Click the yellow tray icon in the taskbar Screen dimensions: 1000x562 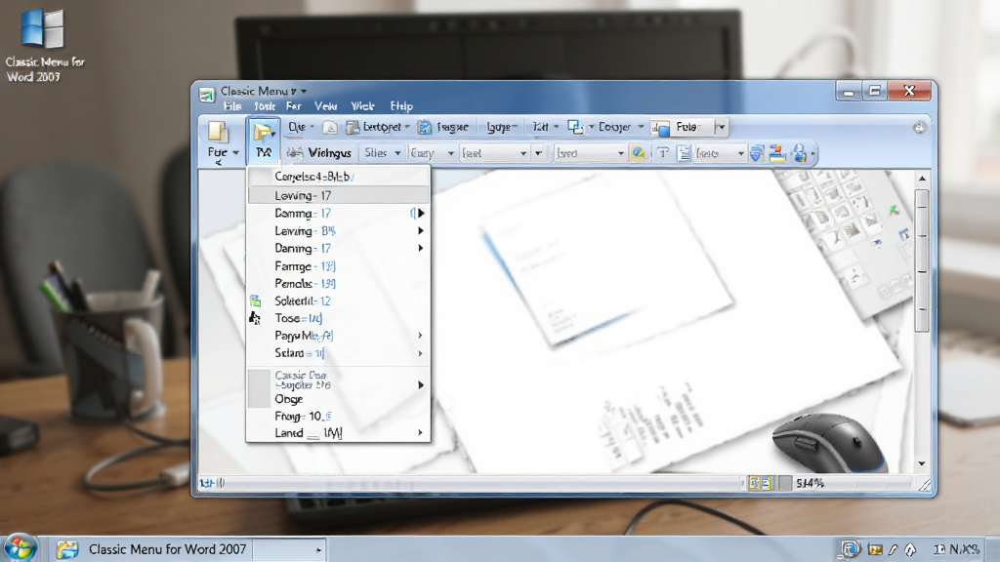click(x=875, y=549)
